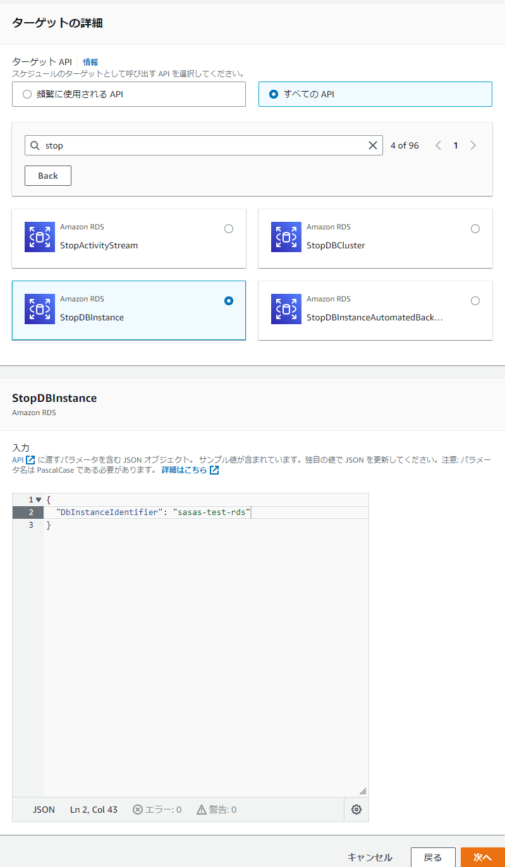Grab the editor resize handle icon

tap(363, 791)
